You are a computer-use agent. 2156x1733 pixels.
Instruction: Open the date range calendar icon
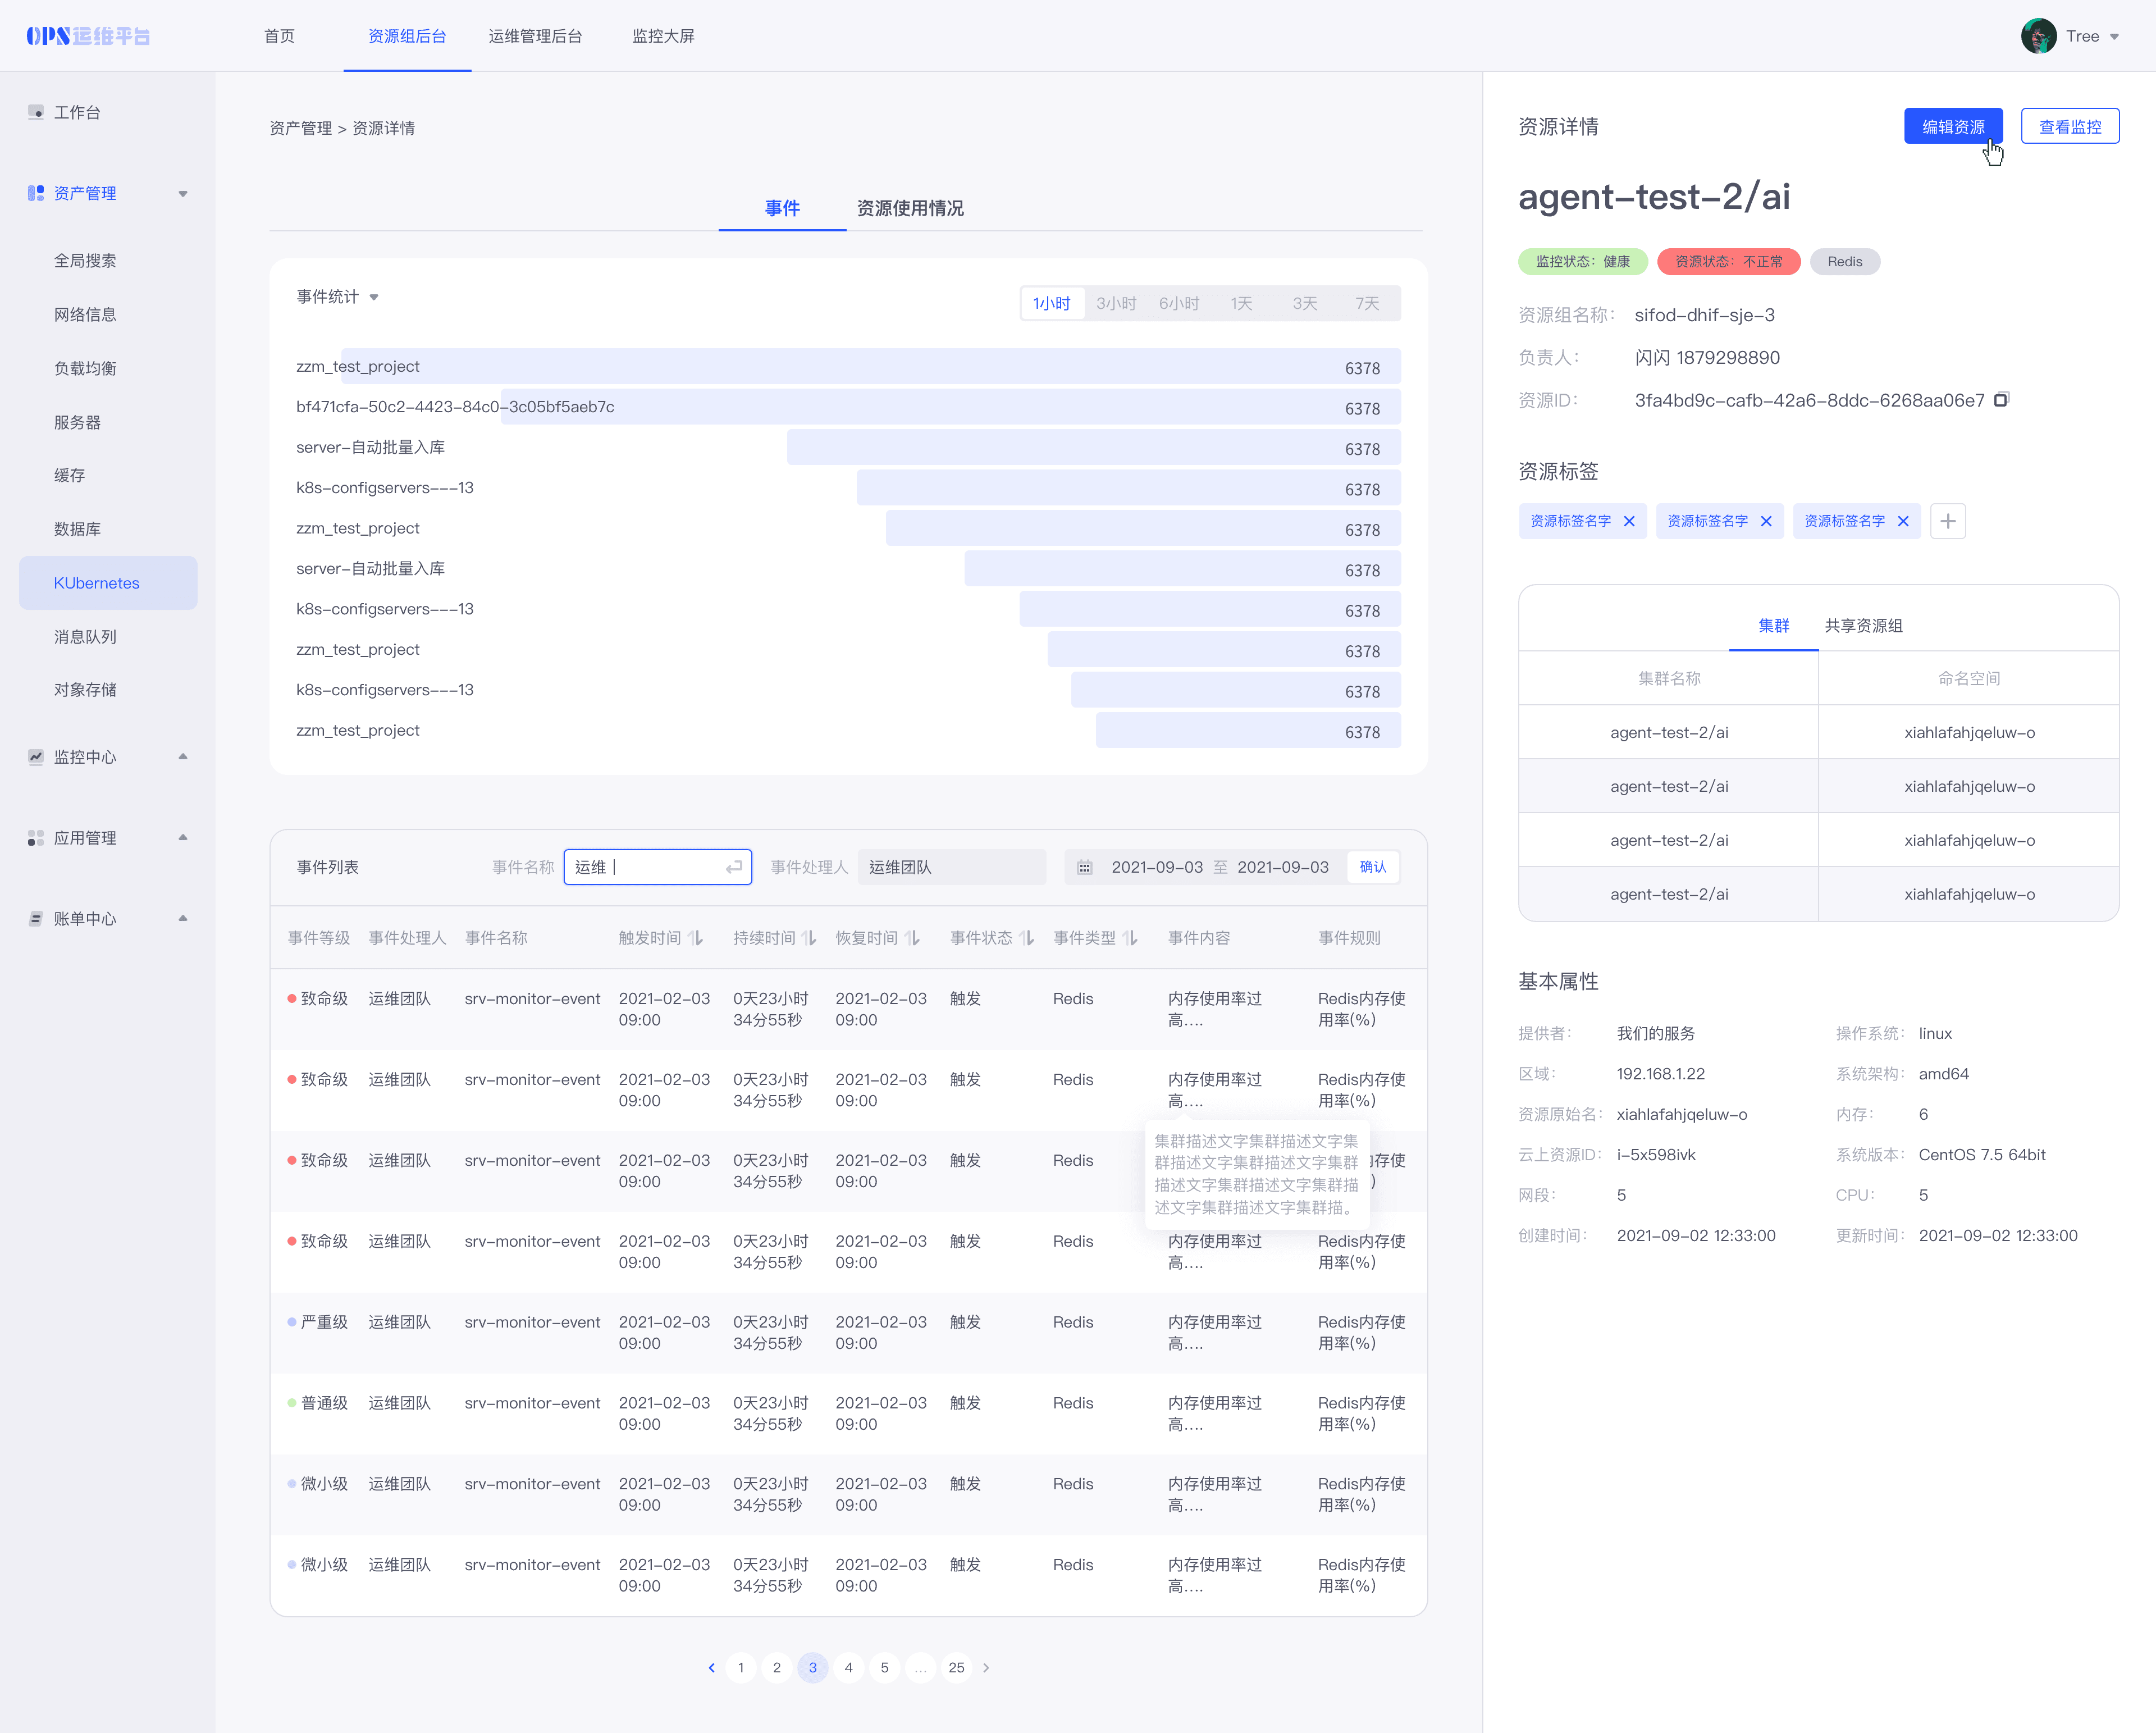pyautogui.click(x=1084, y=867)
